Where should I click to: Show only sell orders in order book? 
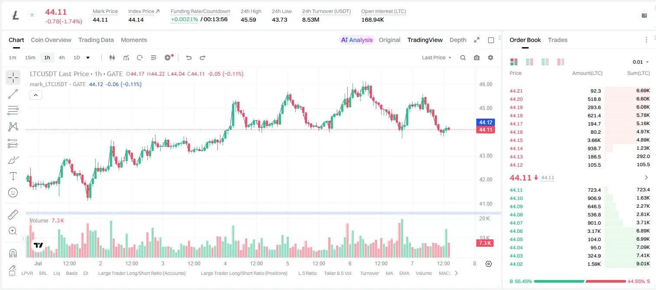(561, 62)
